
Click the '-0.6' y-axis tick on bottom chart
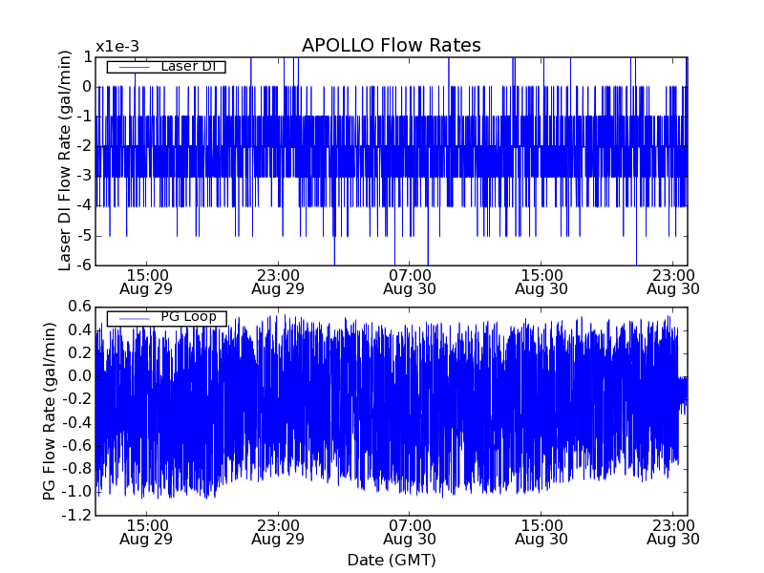(76, 446)
